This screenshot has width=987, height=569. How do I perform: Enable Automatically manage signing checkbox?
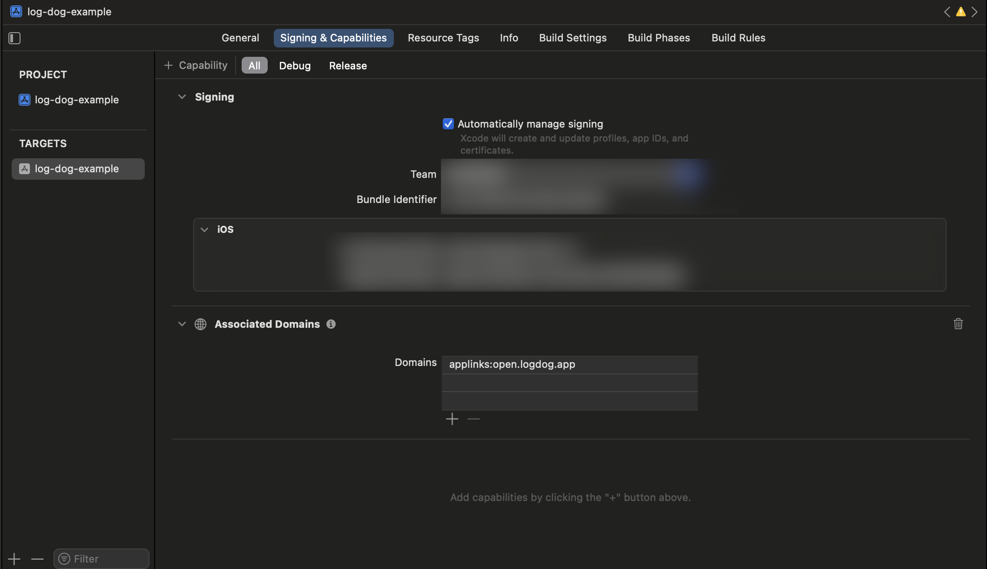pos(448,124)
